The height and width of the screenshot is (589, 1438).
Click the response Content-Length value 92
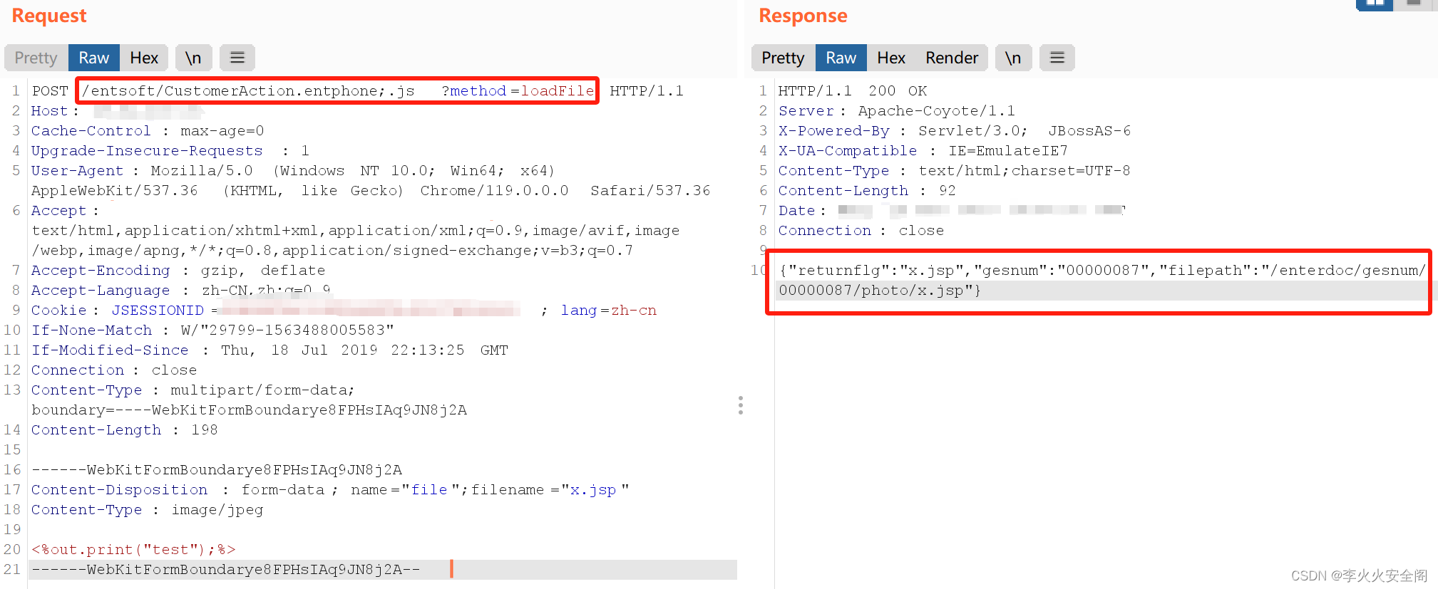tap(947, 191)
